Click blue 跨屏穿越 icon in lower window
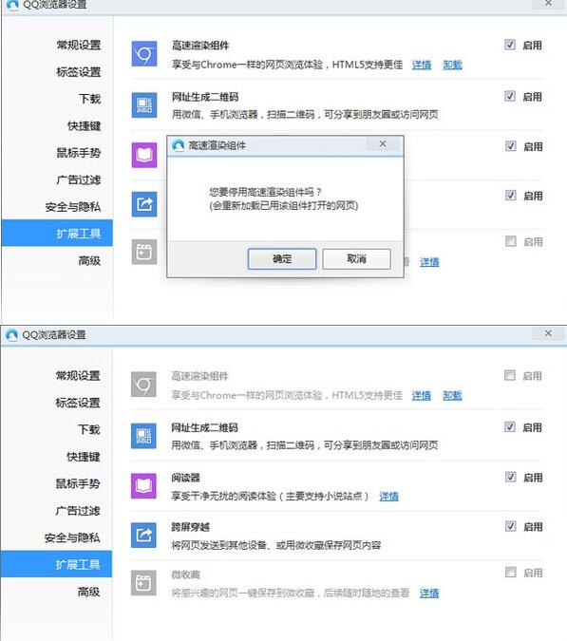 143,536
